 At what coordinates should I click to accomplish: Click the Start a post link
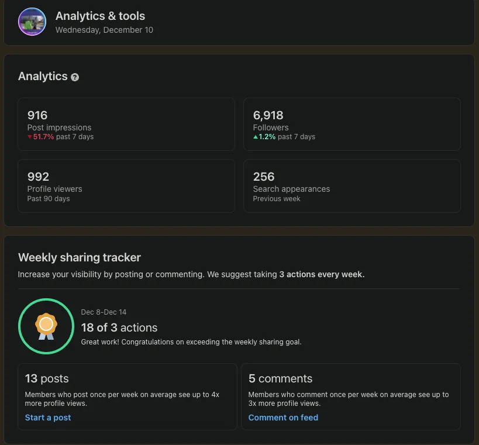tap(48, 418)
